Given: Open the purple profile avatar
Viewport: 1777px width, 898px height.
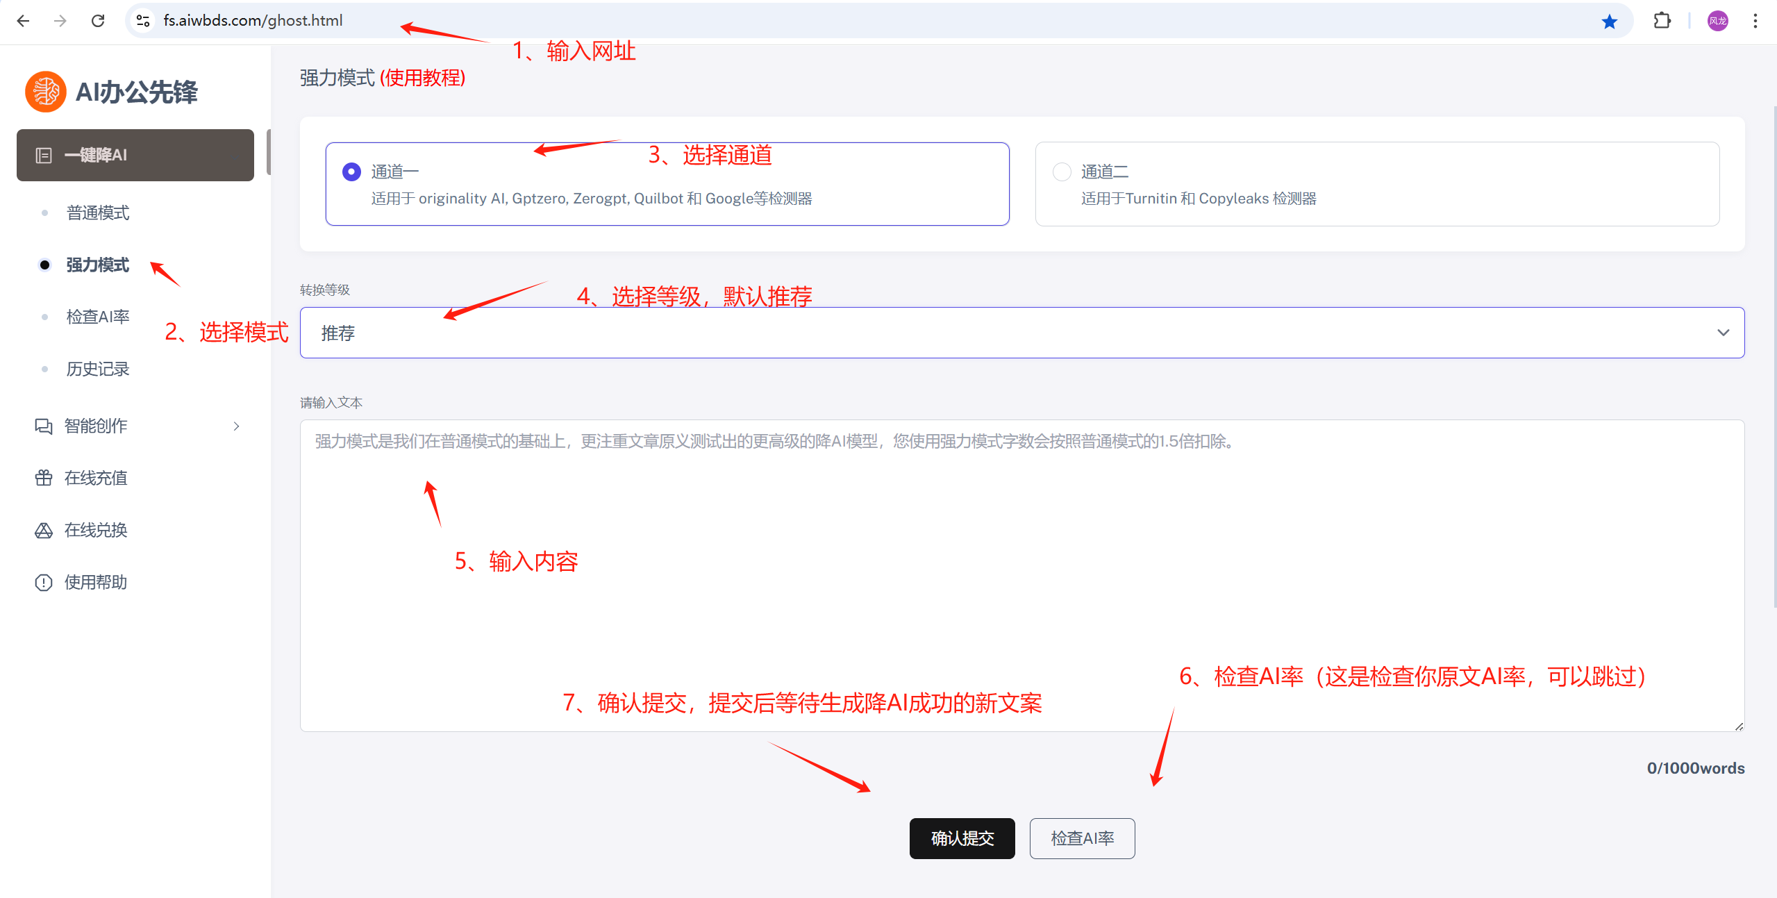Looking at the screenshot, I should click(x=1718, y=21).
